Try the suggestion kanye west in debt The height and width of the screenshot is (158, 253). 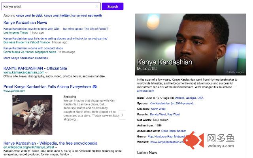point(29,15)
